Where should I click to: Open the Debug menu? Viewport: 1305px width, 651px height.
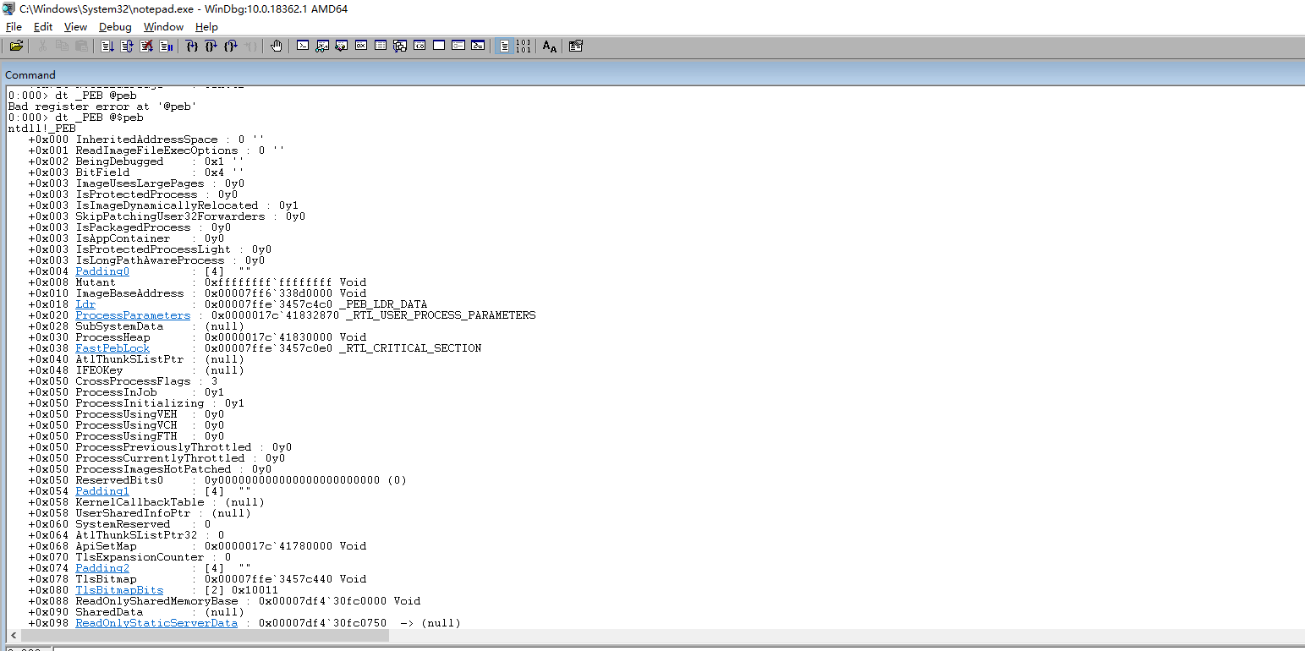click(115, 27)
